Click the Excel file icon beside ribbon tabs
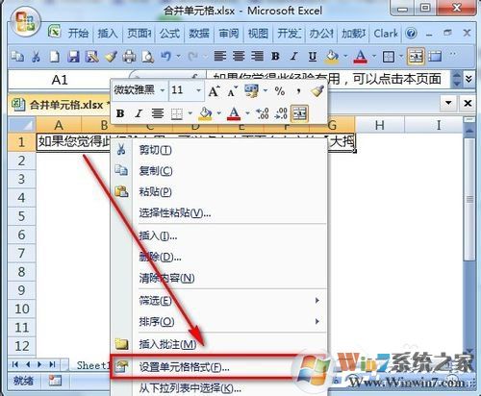The width and height of the screenshot is (481, 396). click(x=54, y=32)
